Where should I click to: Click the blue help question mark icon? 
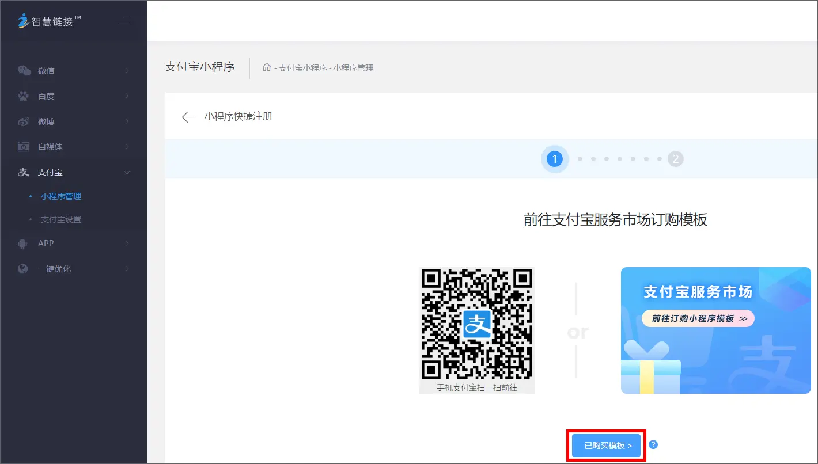653,444
